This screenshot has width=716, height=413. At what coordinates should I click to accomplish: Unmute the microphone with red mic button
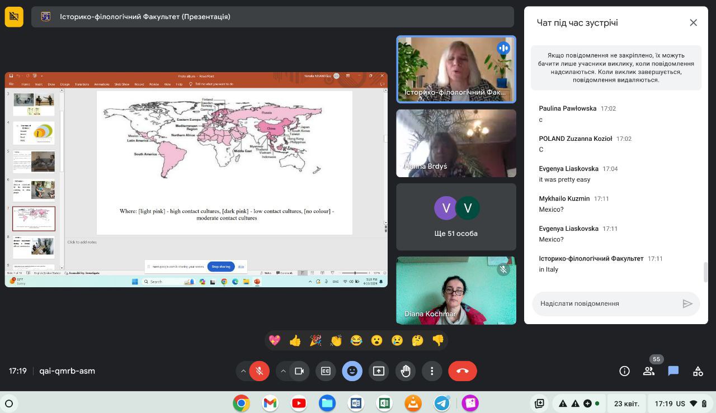(x=259, y=371)
